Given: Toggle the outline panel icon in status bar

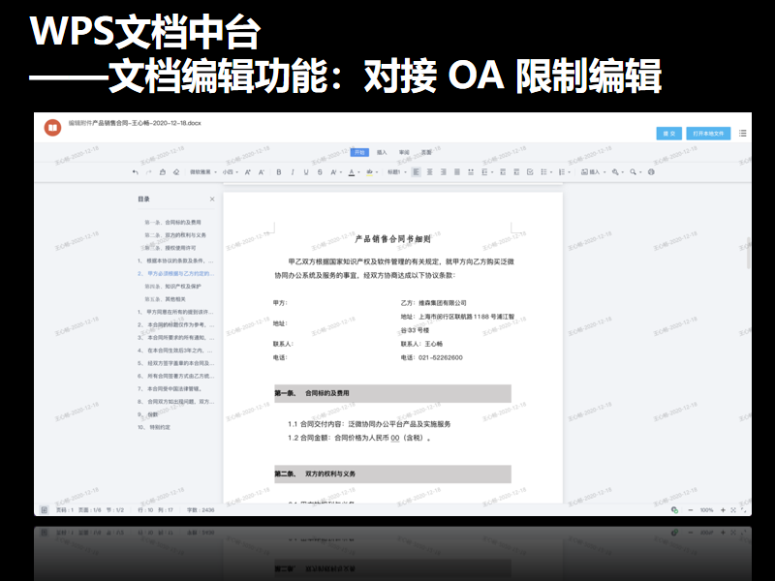Looking at the screenshot, I should pos(44,510).
